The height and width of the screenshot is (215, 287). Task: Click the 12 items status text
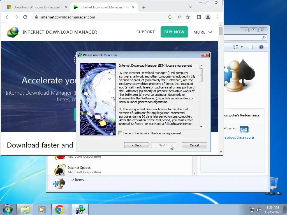point(77,180)
